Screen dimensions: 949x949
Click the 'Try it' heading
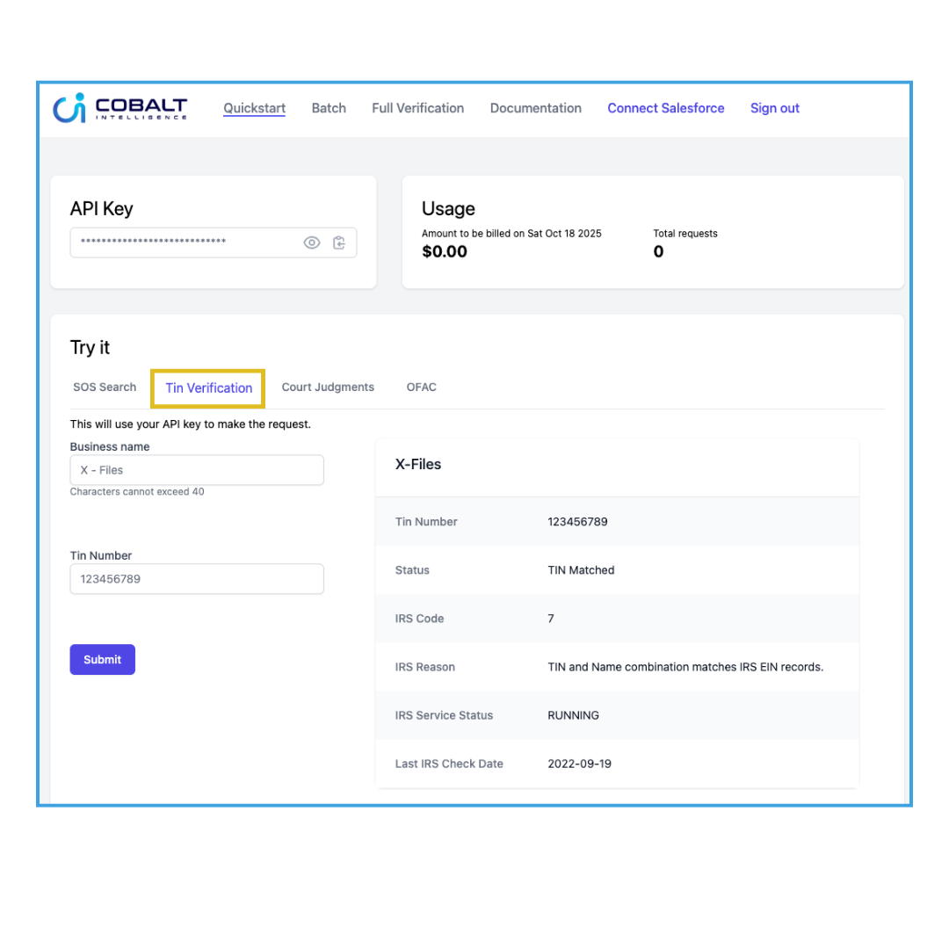[90, 348]
